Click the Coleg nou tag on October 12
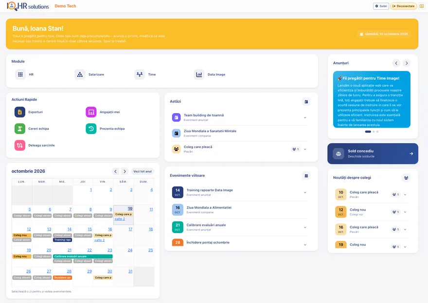428x303 pixels. pos(22,235)
